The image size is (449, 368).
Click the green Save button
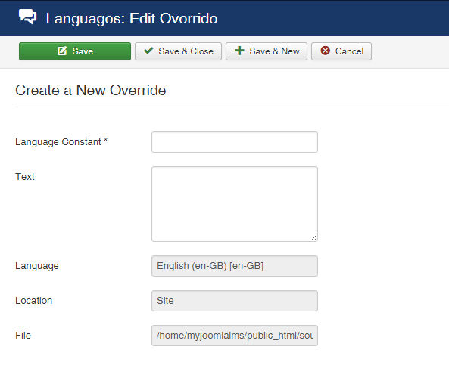coord(75,51)
